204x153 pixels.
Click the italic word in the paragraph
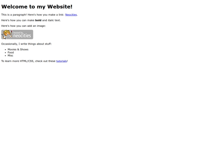click(51, 20)
